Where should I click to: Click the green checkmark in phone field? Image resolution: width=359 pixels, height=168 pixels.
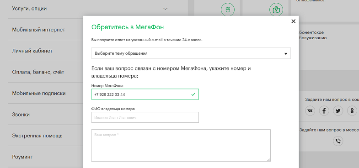click(193, 94)
